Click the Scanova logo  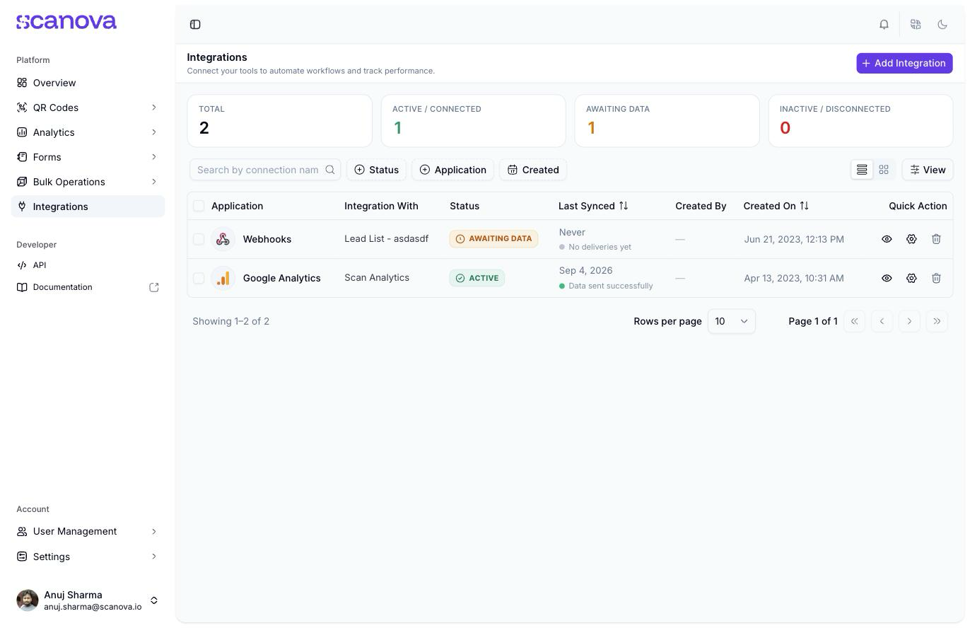click(x=66, y=22)
